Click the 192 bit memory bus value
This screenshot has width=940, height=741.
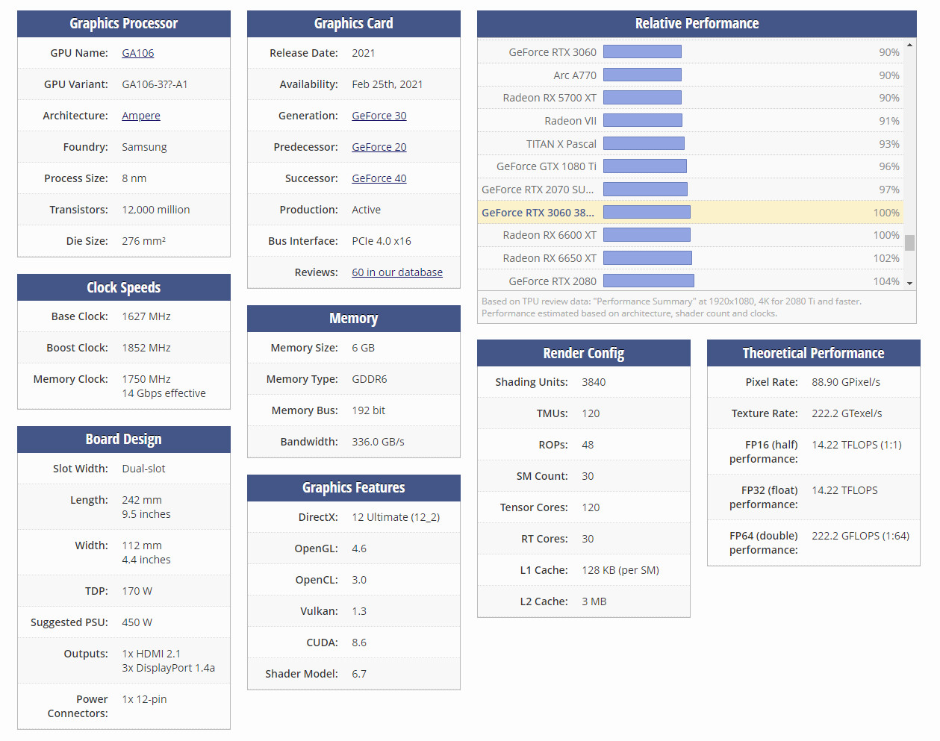tap(369, 410)
